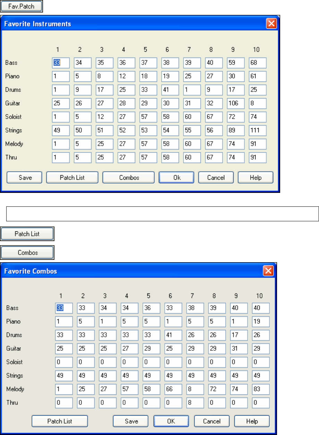The width and height of the screenshot is (319, 435).
Task: Open Help in Favorite Combos dialog
Action: (x=252, y=421)
